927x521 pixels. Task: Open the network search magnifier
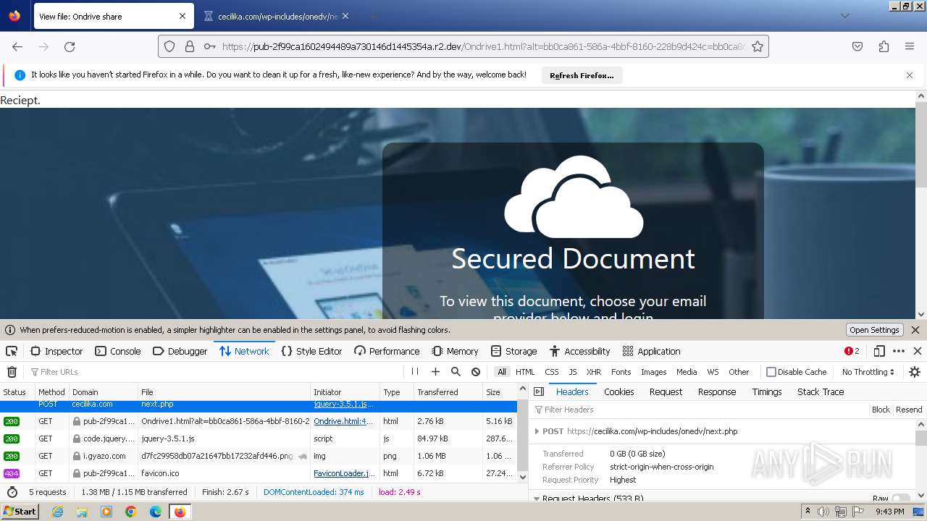[x=456, y=372]
